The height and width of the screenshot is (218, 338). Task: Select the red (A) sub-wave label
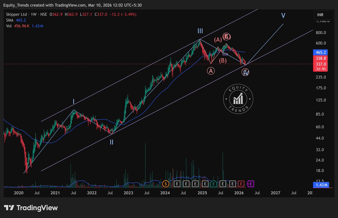coord(218,40)
